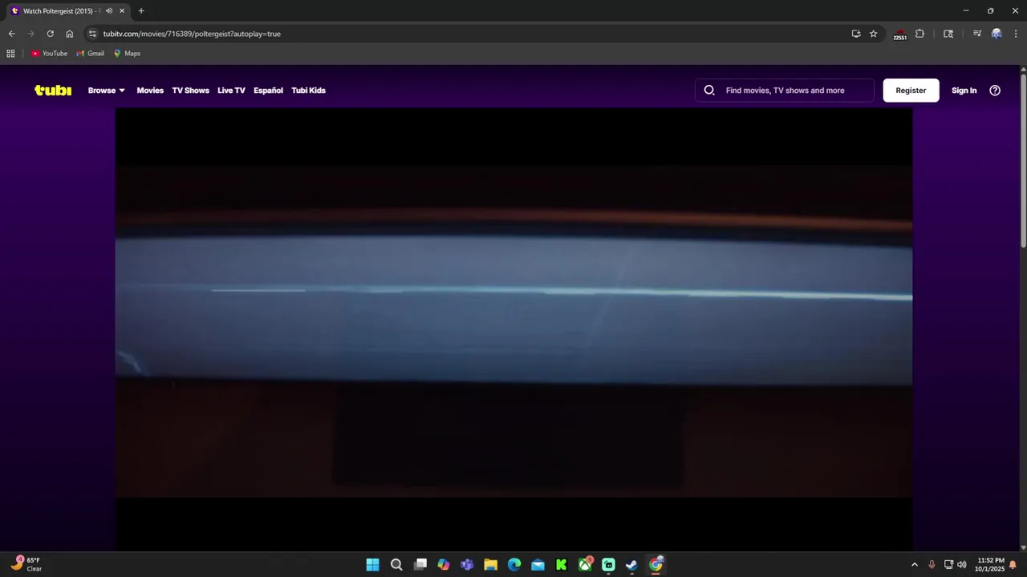Open Steam from taskbar
The width and height of the screenshot is (1027, 577).
tap(631, 565)
